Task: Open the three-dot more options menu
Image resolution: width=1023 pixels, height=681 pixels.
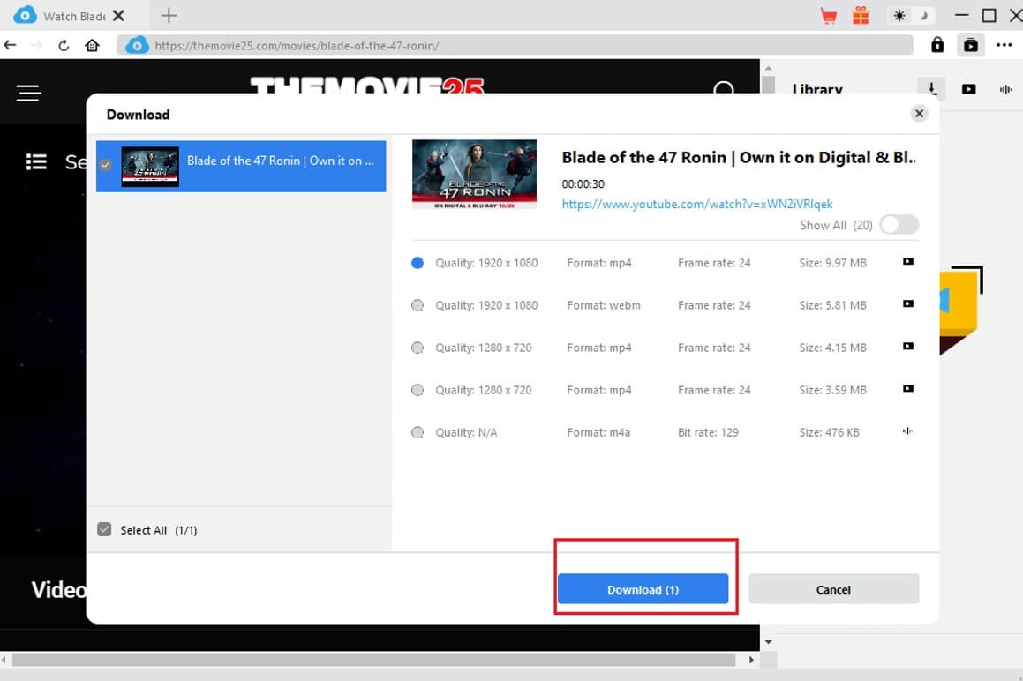Action: tap(1004, 45)
